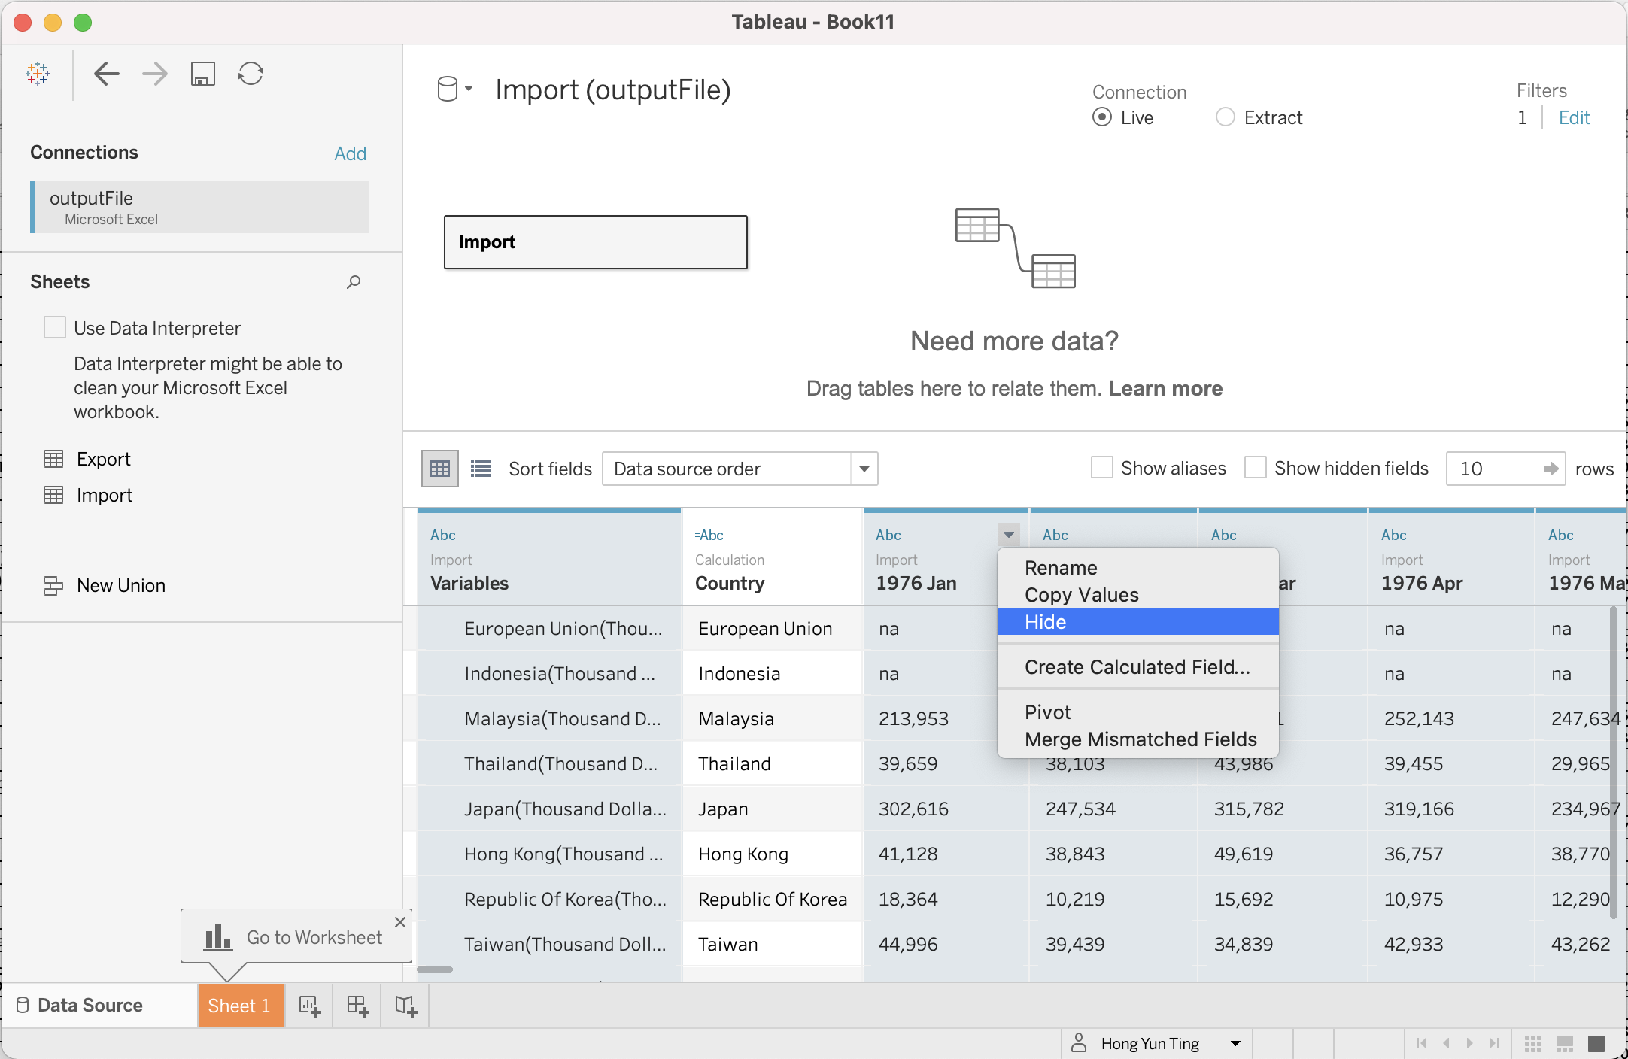The image size is (1628, 1059).
Task: Switch to metadata list view icon
Action: 481,469
